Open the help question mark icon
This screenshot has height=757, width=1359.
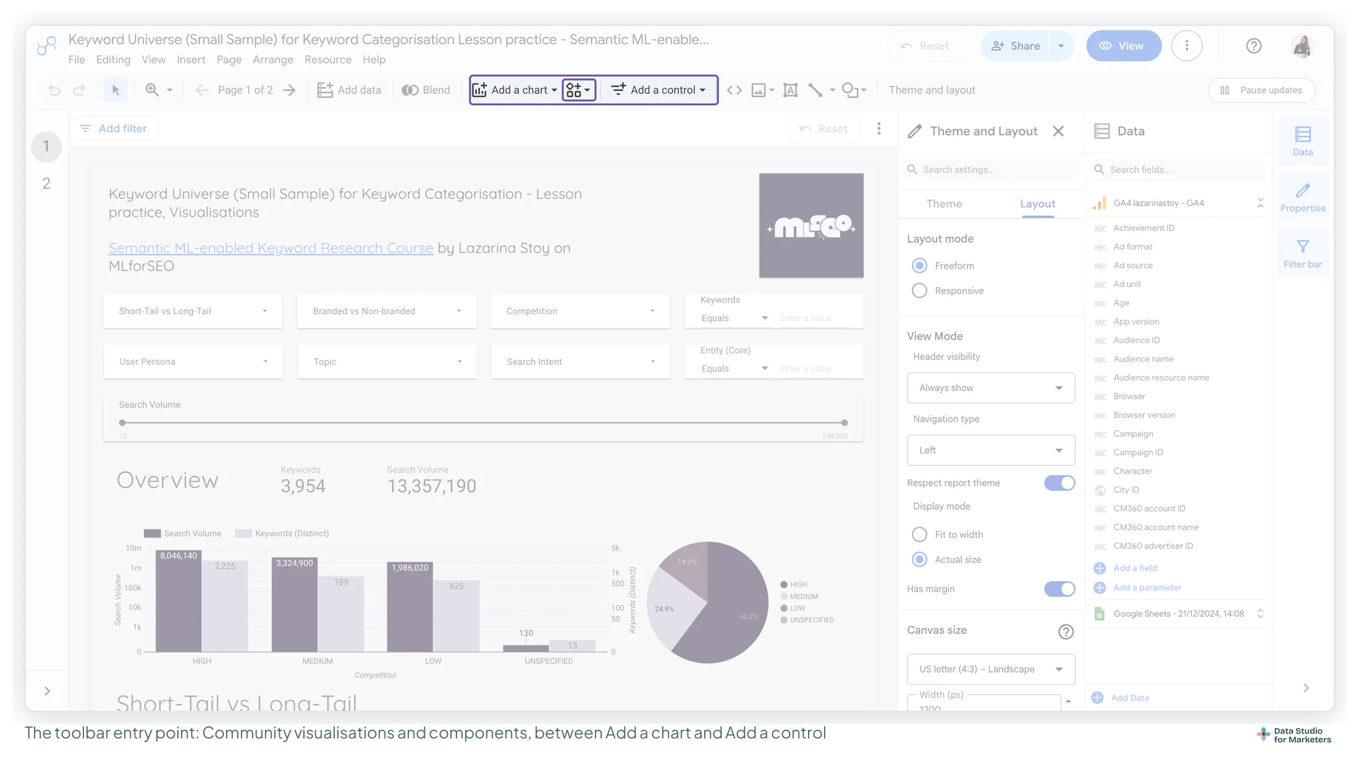point(1253,46)
